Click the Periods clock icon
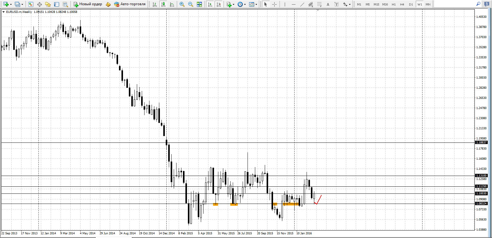The width and height of the screenshot is (492, 238). point(240,4)
